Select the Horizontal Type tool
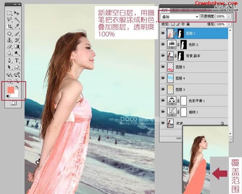 pos(17,60)
